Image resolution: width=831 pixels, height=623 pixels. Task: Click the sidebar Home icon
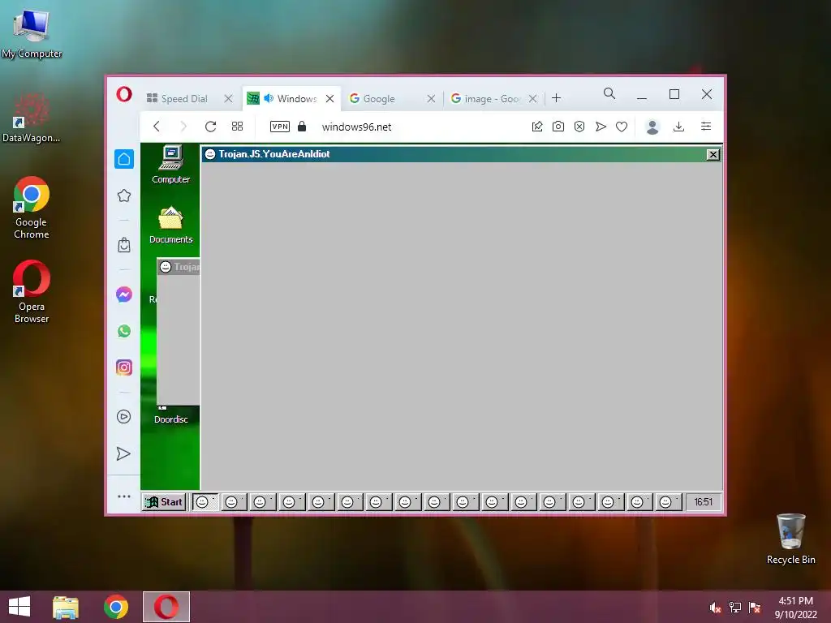124,159
